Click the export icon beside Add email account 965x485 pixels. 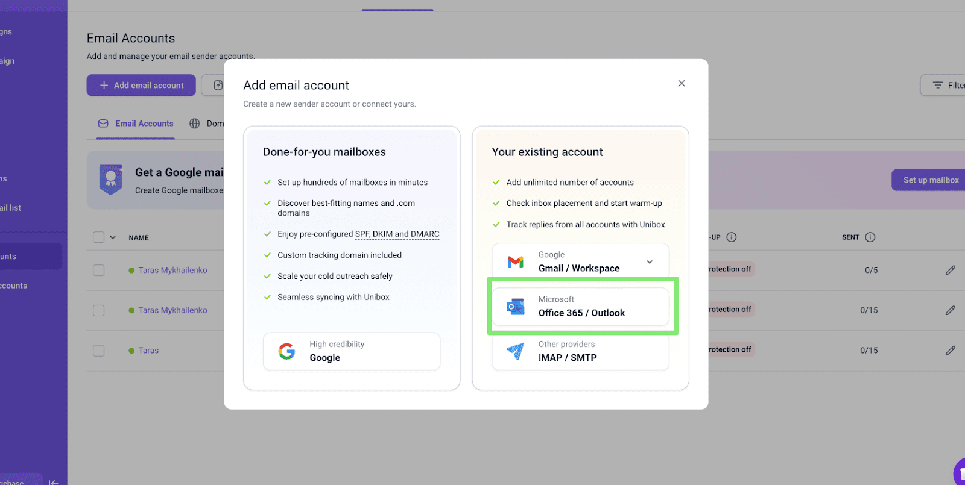click(218, 86)
